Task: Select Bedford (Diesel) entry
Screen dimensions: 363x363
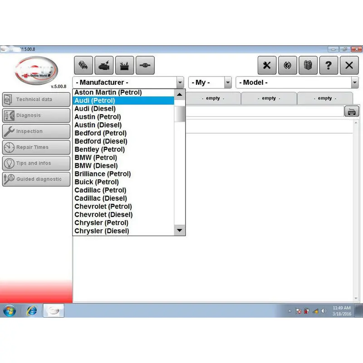Action: point(123,141)
